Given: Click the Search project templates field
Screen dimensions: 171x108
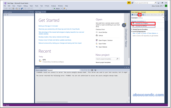Looking at the screenshot, I should click(106, 59).
